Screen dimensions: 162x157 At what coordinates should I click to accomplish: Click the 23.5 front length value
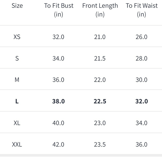(100, 144)
